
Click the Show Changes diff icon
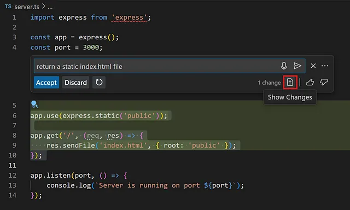point(290,83)
